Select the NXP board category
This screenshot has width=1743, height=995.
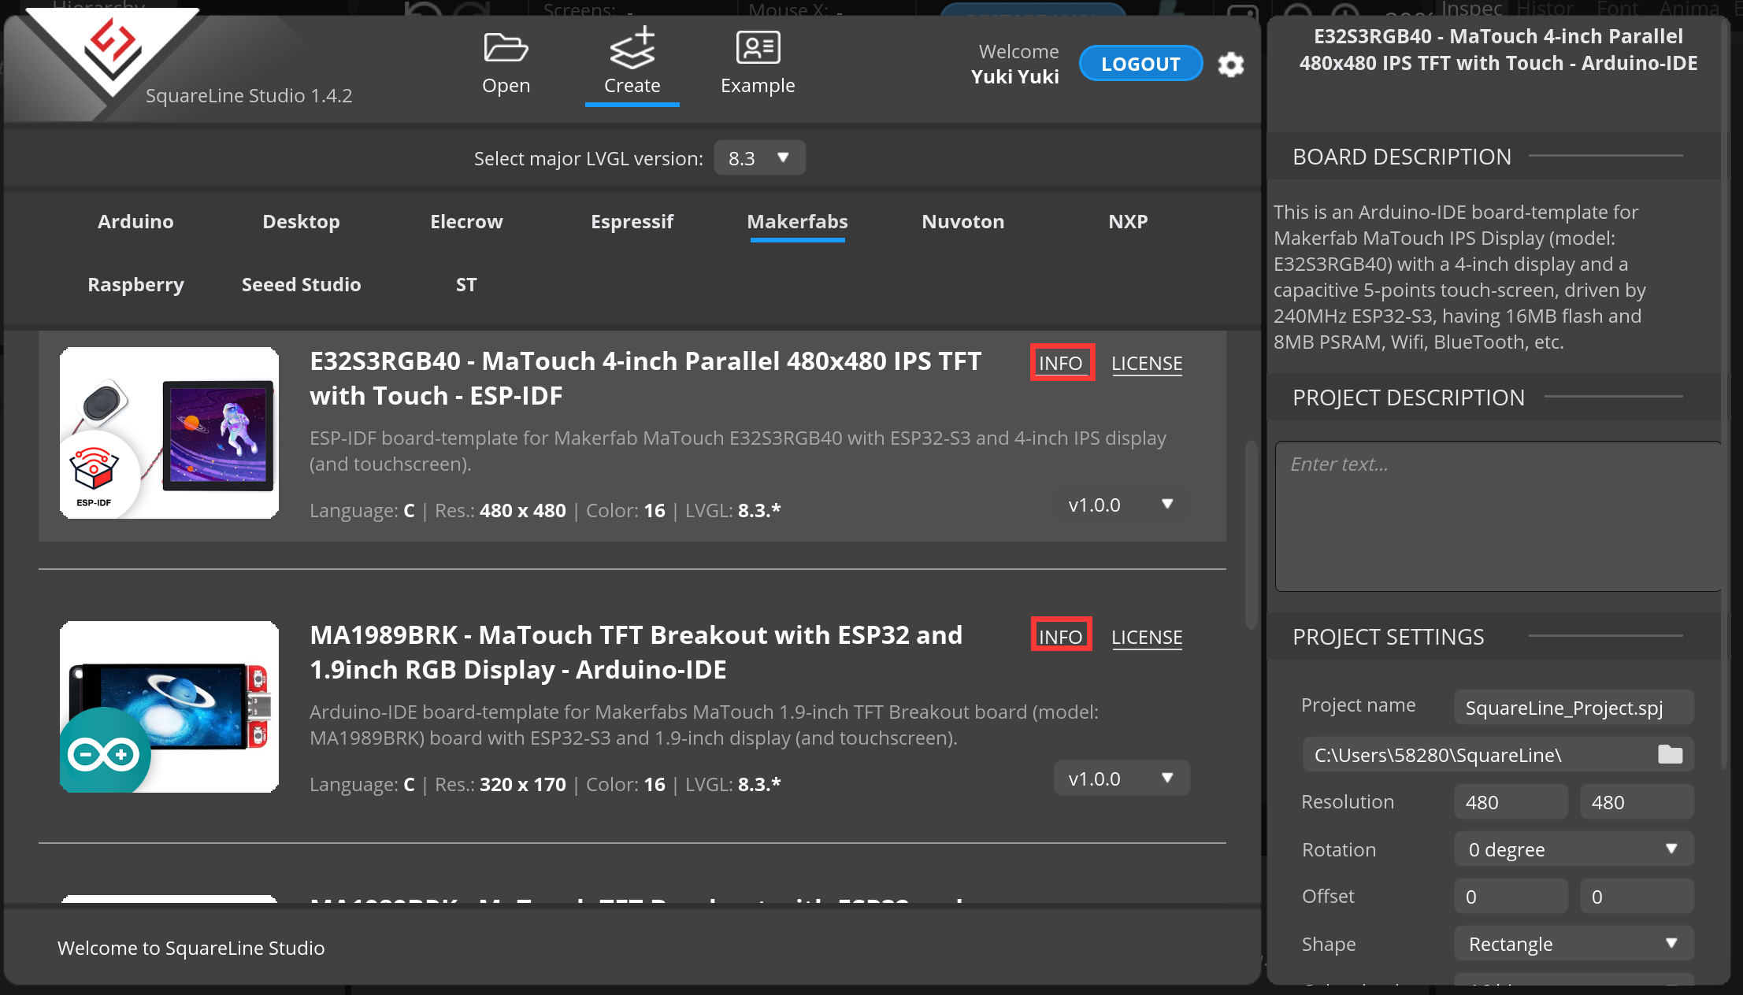(x=1128, y=221)
